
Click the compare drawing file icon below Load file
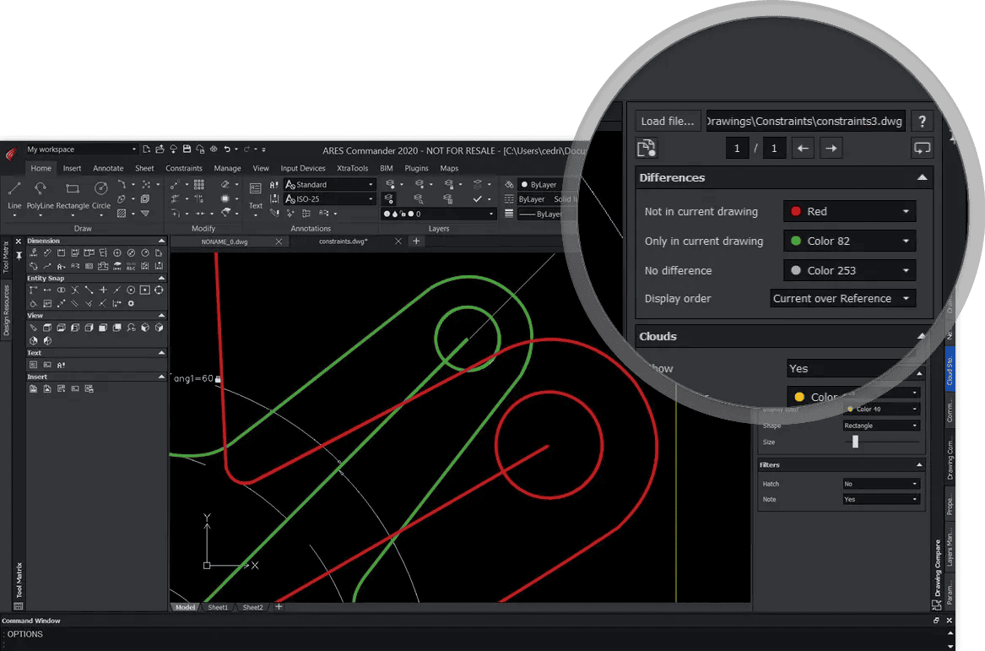(647, 149)
